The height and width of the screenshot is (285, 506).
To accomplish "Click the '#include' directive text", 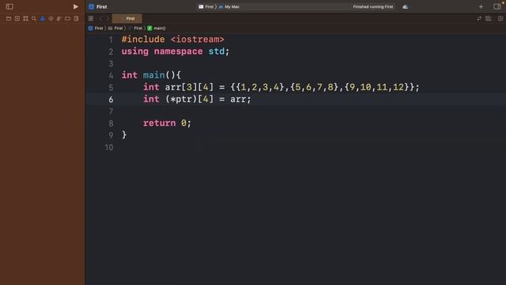I will (143, 40).
